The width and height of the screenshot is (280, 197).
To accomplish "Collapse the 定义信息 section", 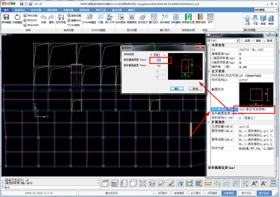I will pyautogui.click(x=209, y=71).
